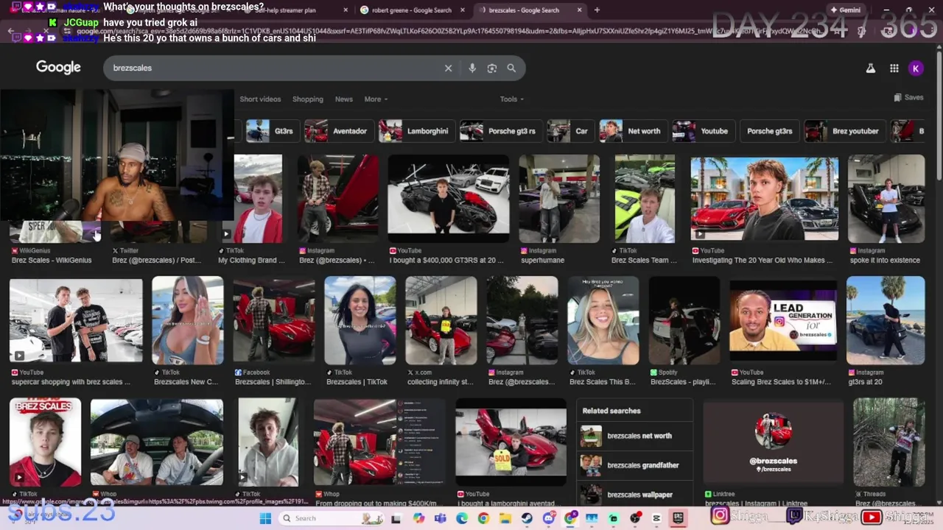The height and width of the screenshot is (530, 943).
Task: Close the robert greene Google Search tab
Action: [463, 10]
